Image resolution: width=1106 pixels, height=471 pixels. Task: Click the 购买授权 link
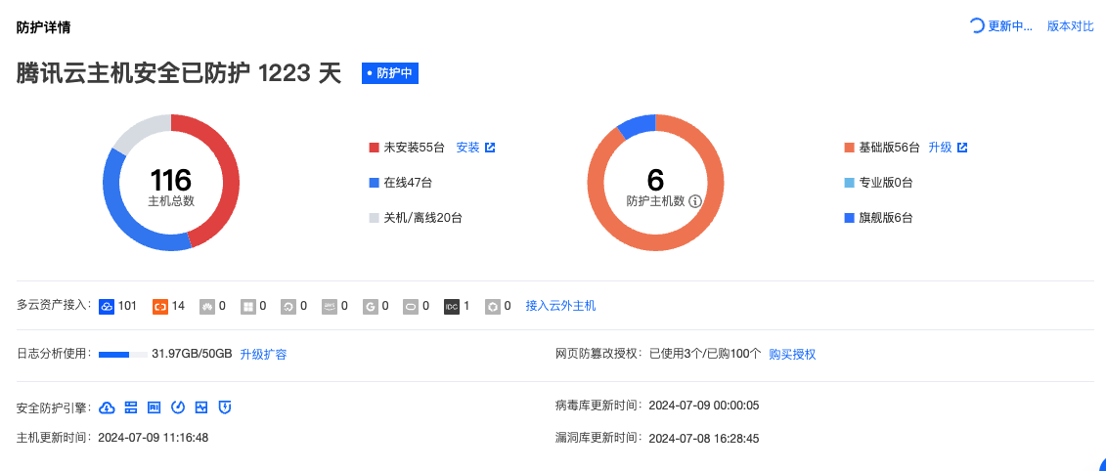click(x=792, y=354)
